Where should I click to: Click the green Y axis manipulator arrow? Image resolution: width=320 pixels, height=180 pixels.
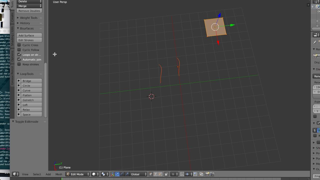tap(232, 25)
